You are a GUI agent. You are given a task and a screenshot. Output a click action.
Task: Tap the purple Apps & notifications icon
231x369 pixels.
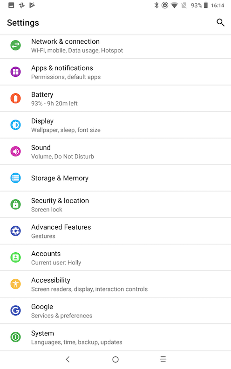[x=15, y=72]
